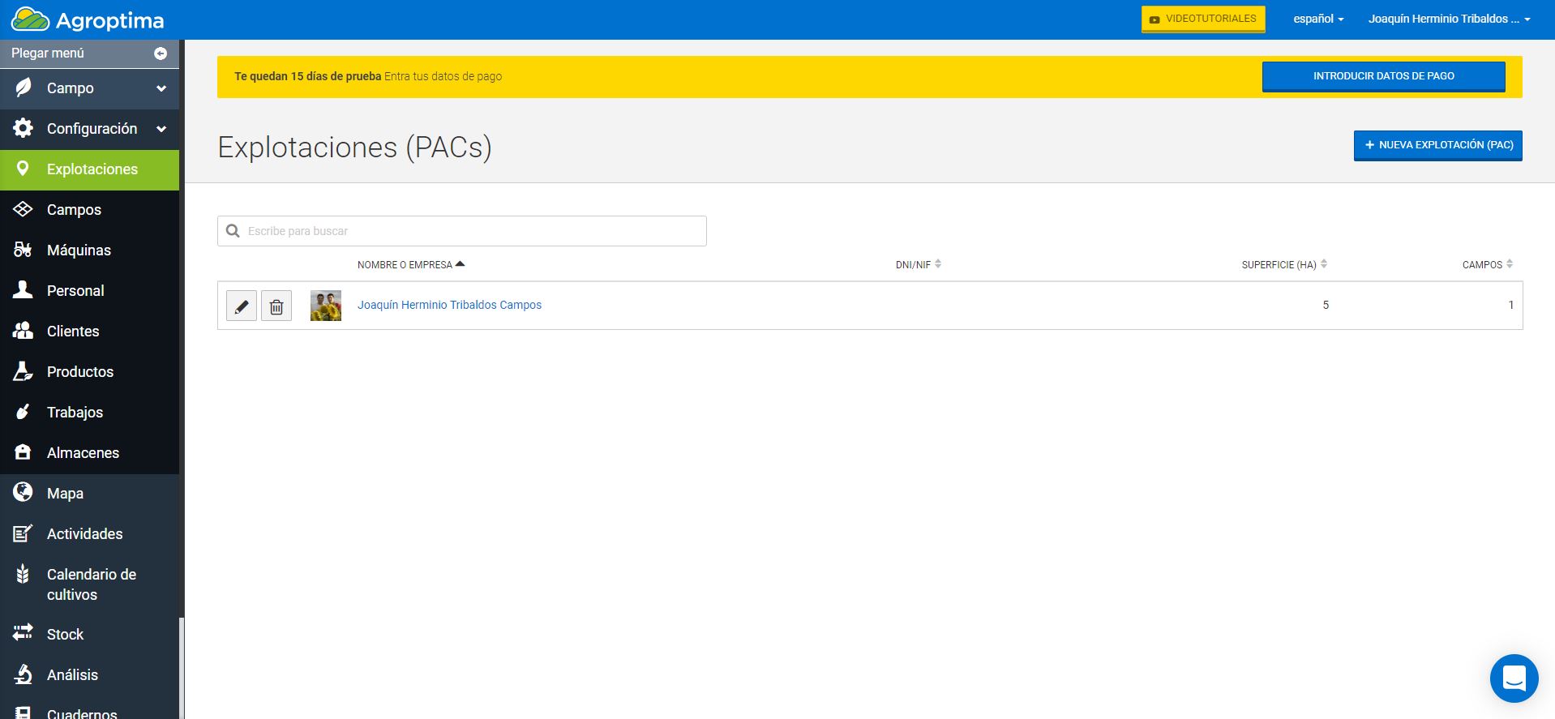Click the Nueva Explotación (PAC) button
Screen dimensions: 1555x719
[x=1437, y=145]
